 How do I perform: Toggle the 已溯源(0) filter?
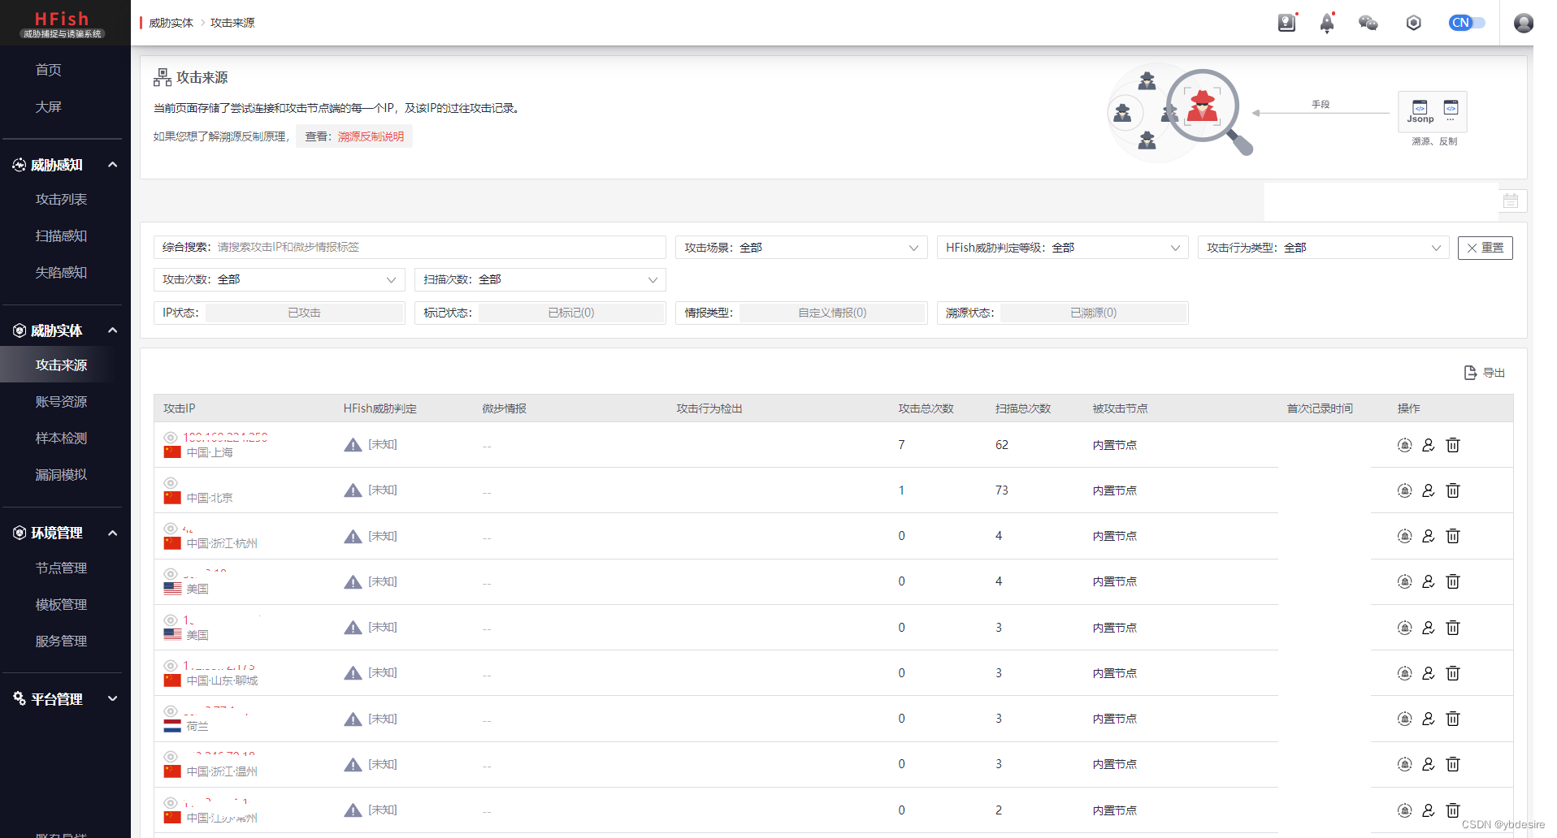tap(1093, 313)
